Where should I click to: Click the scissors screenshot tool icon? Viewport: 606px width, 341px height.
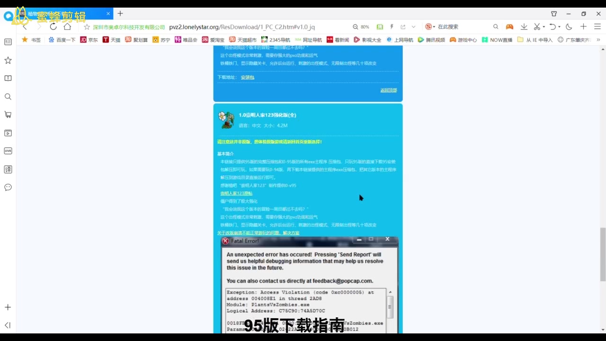[x=537, y=27]
